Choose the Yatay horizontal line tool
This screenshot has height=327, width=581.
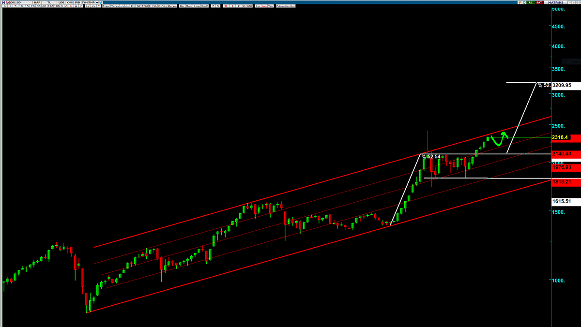pos(115,6)
